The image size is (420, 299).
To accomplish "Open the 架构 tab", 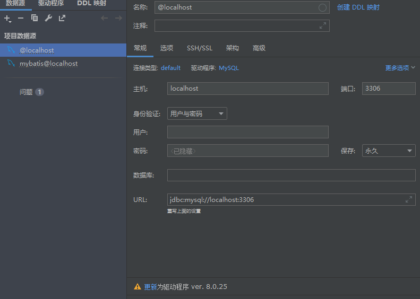I will click(x=232, y=48).
